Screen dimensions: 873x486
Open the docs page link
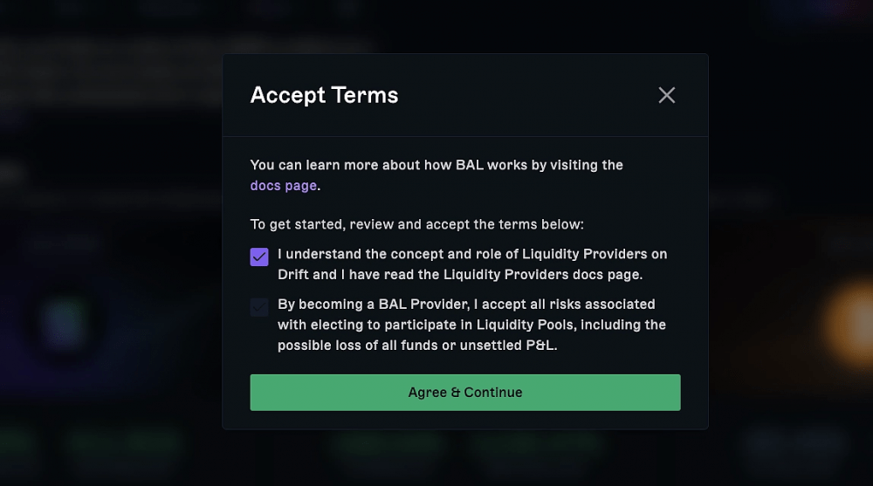[284, 185]
